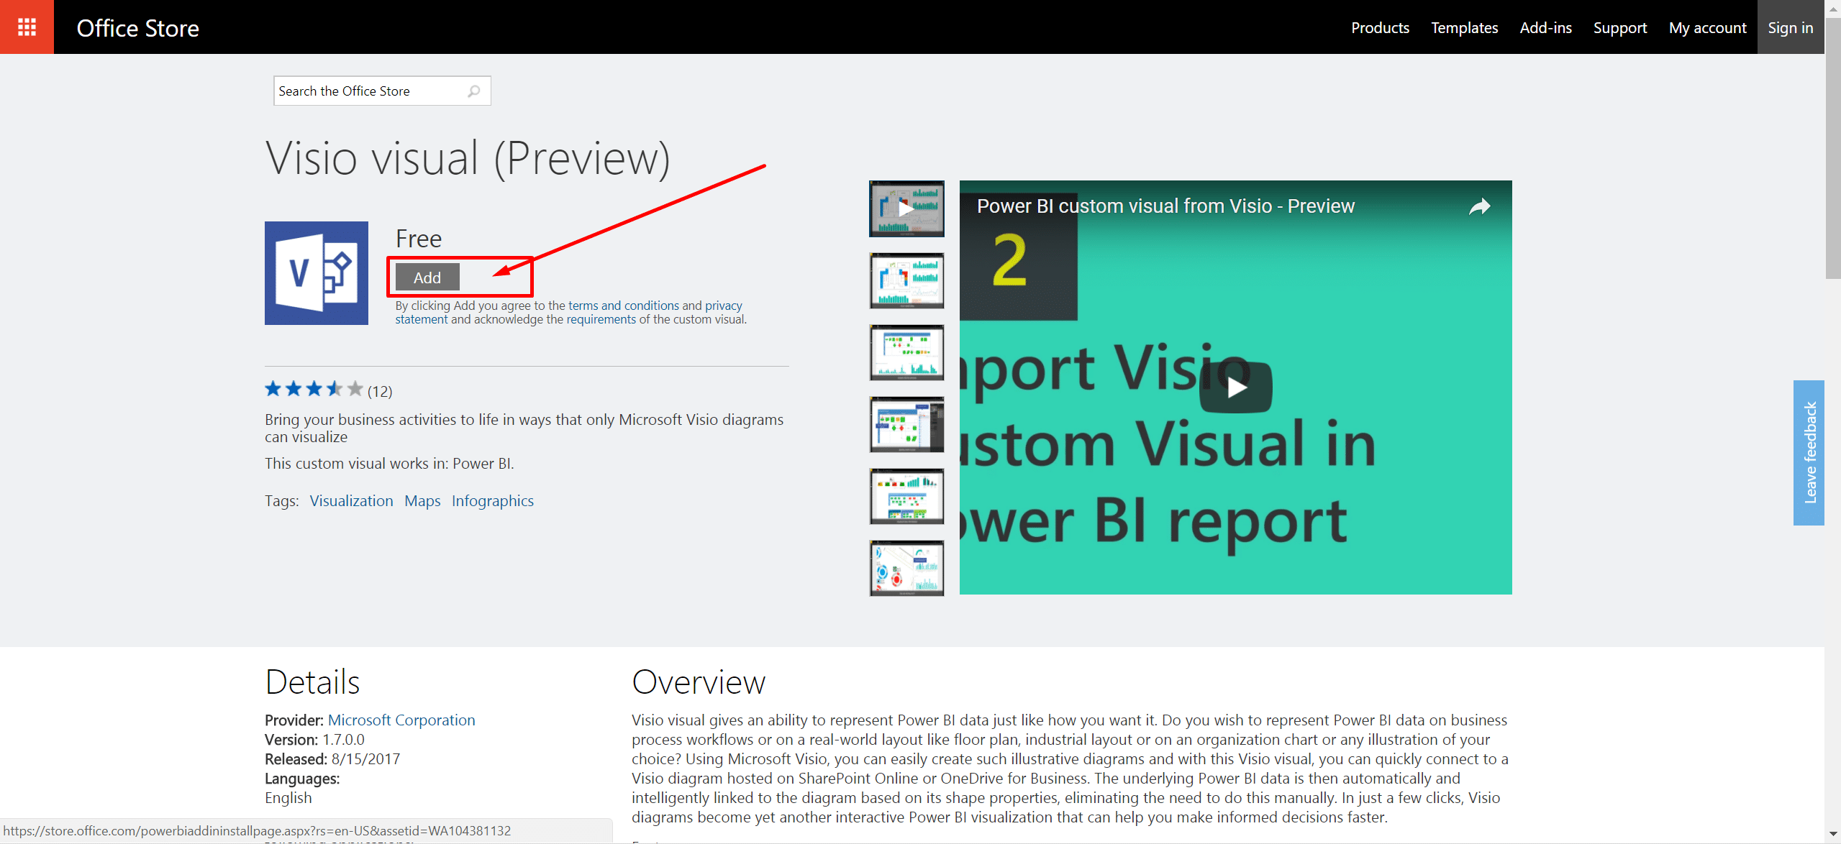
Task: Click the search magnifier icon
Action: coord(474,91)
